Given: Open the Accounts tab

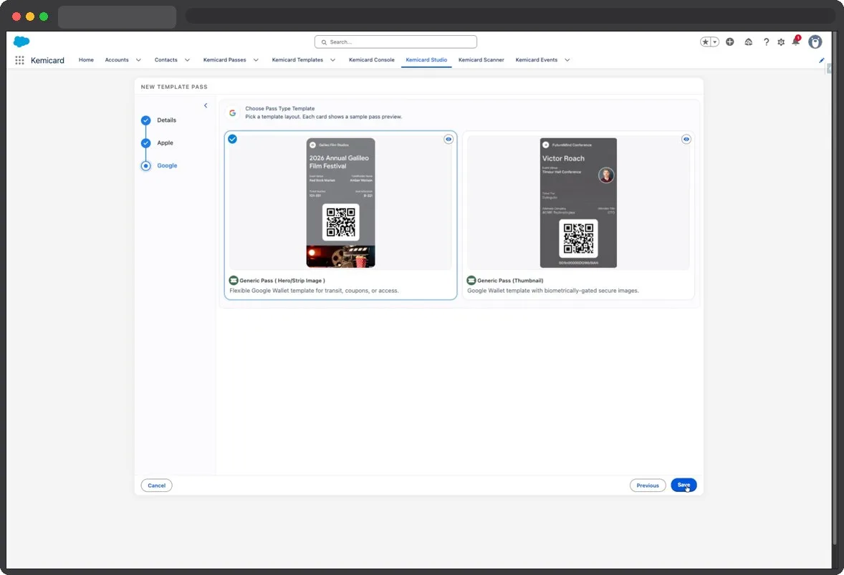Looking at the screenshot, I should pyautogui.click(x=117, y=59).
